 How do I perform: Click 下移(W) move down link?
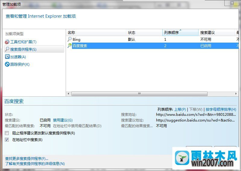(x=196, y=109)
